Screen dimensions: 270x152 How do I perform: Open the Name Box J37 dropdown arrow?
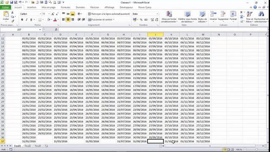click(x=40, y=30)
